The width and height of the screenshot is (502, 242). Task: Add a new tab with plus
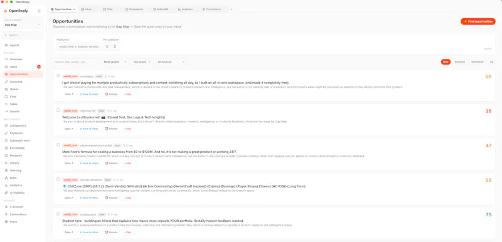coord(231,9)
